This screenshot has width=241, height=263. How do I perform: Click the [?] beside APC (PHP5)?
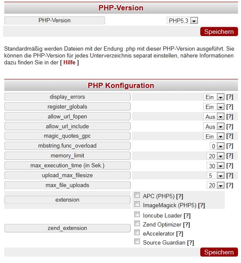[x=180, y=196]
